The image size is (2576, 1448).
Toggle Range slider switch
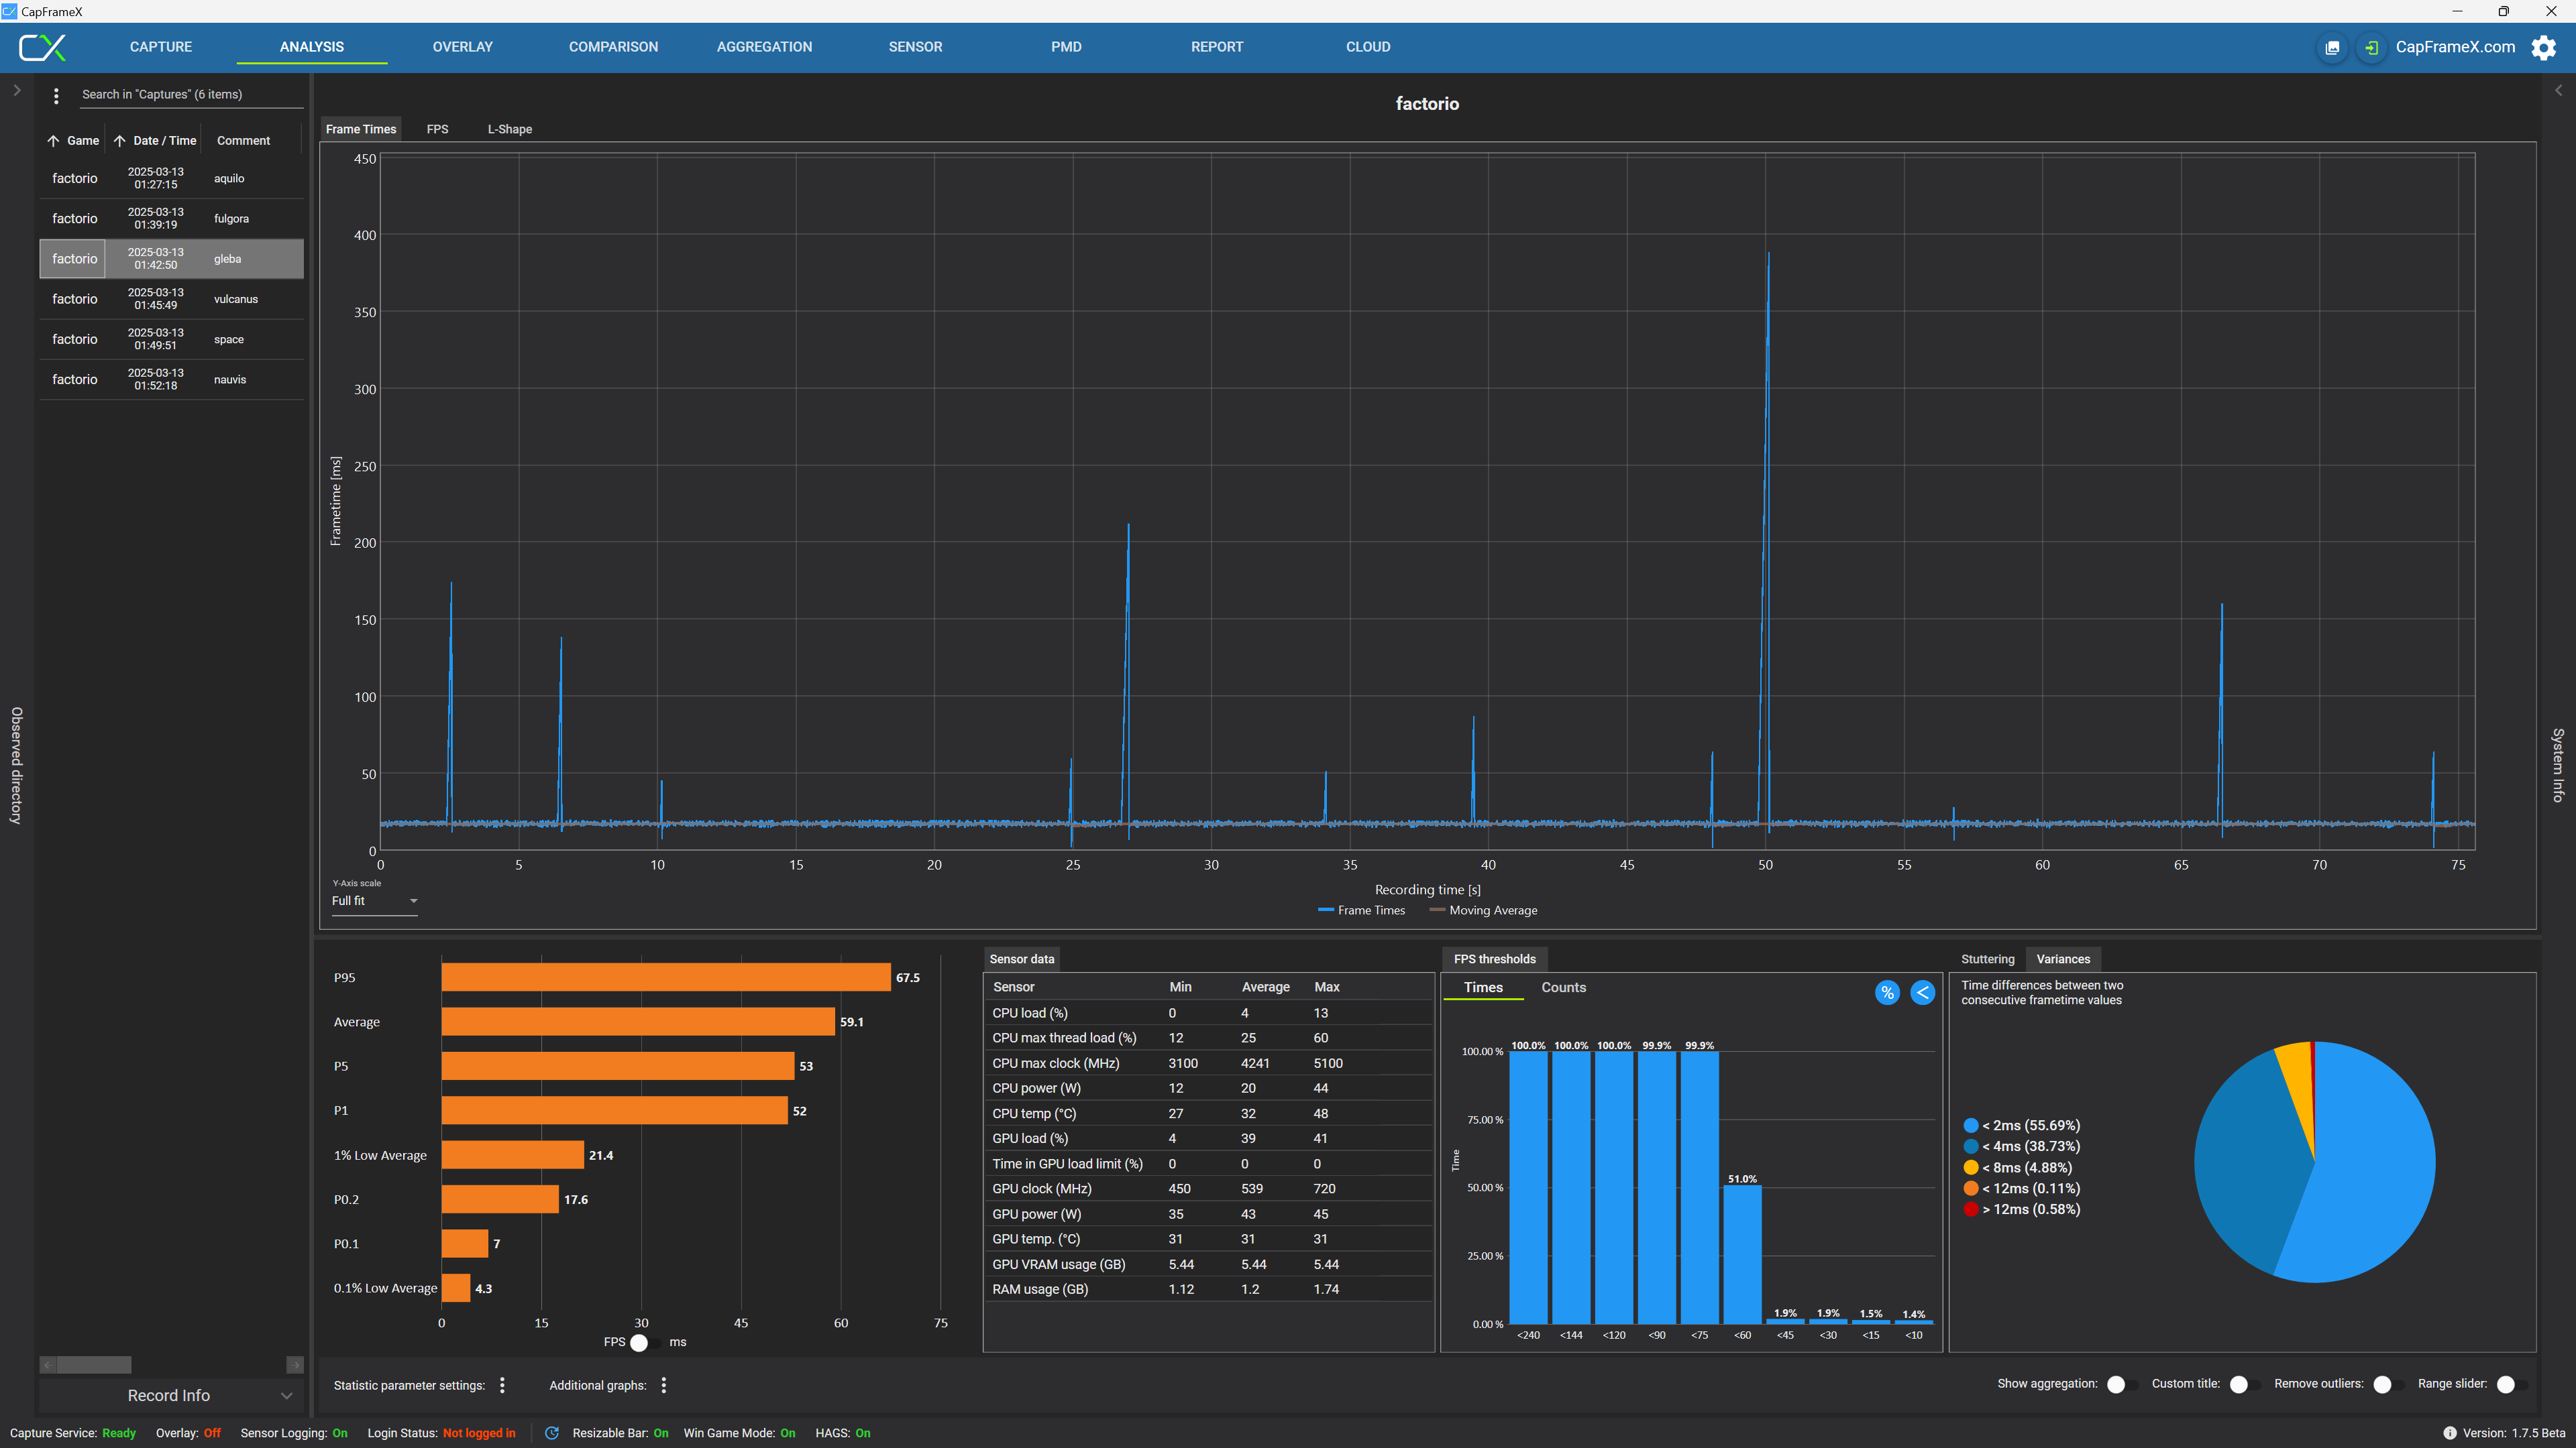2511,1384
